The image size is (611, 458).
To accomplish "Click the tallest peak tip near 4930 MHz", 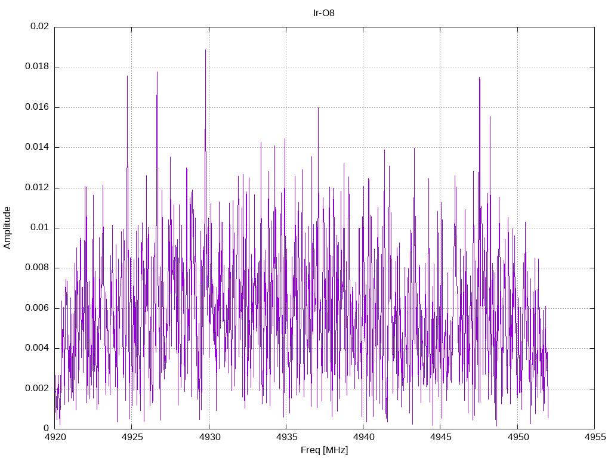I will coord(205,50).
